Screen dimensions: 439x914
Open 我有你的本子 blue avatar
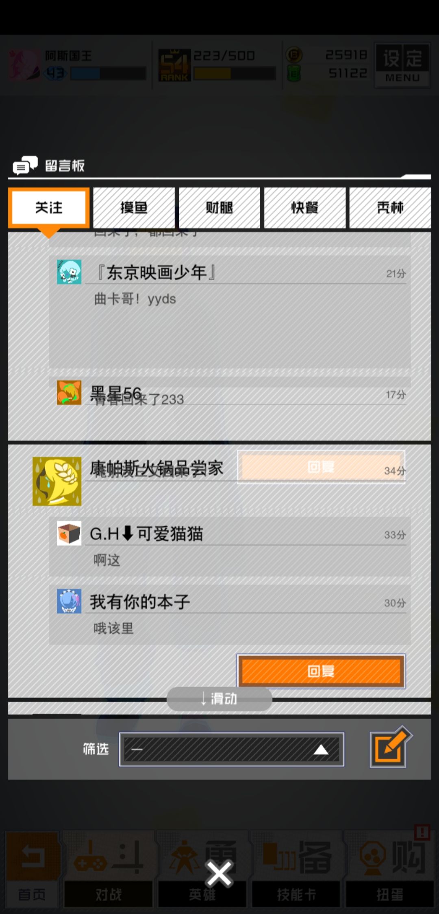pos(69,601)
